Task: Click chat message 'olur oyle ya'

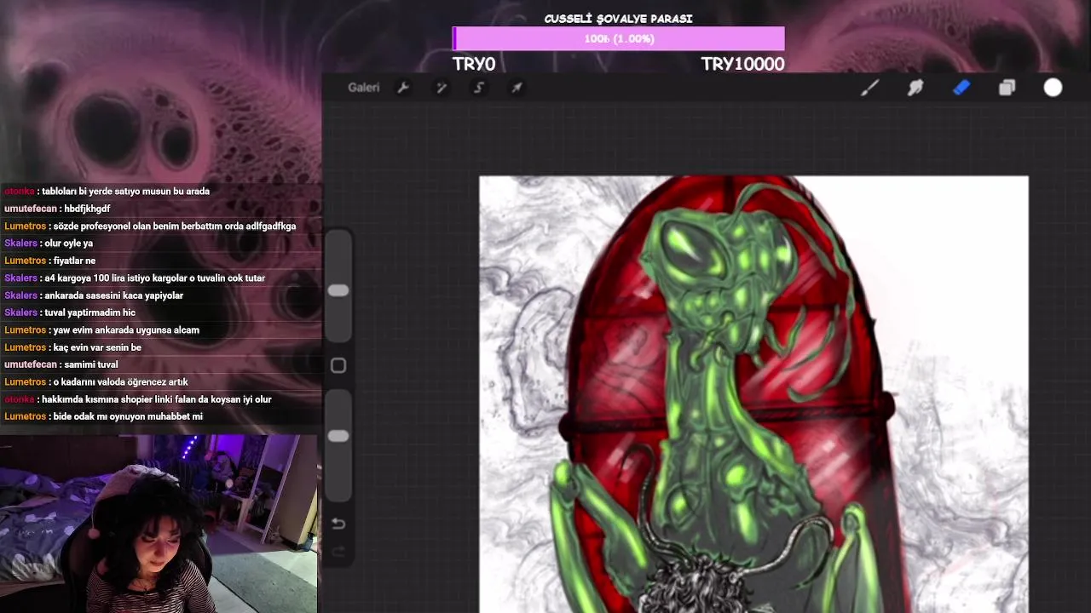Action: [49, 243]
